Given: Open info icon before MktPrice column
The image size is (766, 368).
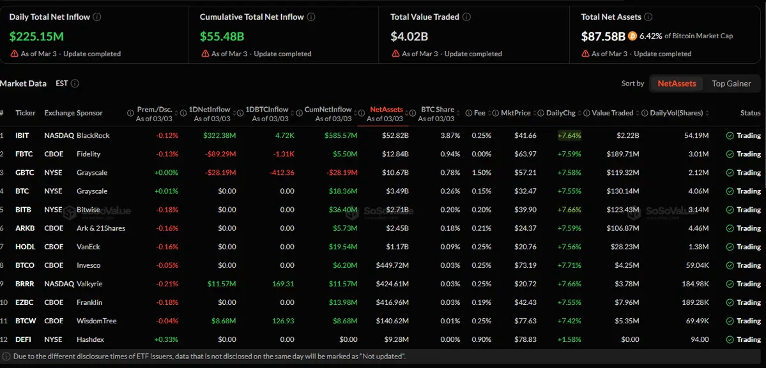Looking at the screenshot, I should click(495, 113).
